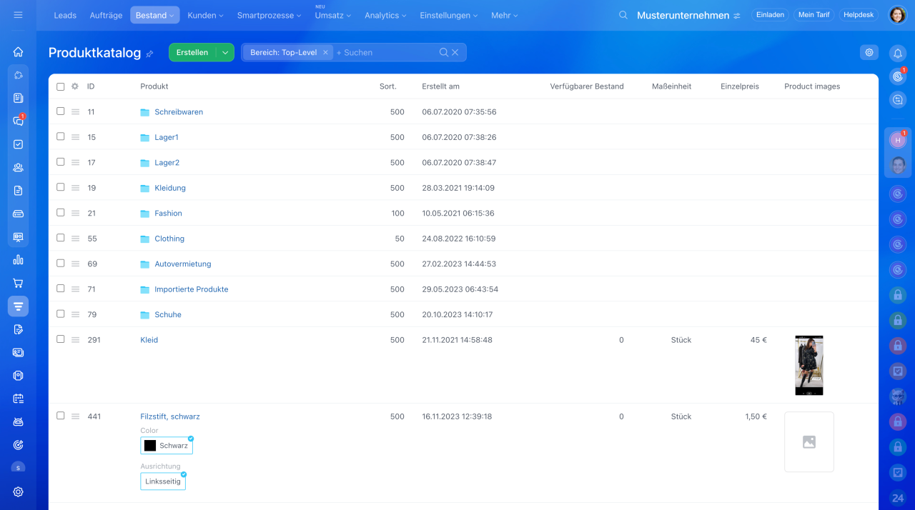Open catalog settings gear button

(869, 52)
